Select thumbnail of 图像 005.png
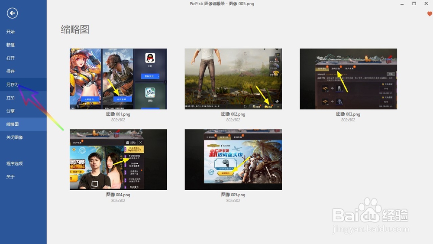The image size is (433, 244). tap(233, 159)
